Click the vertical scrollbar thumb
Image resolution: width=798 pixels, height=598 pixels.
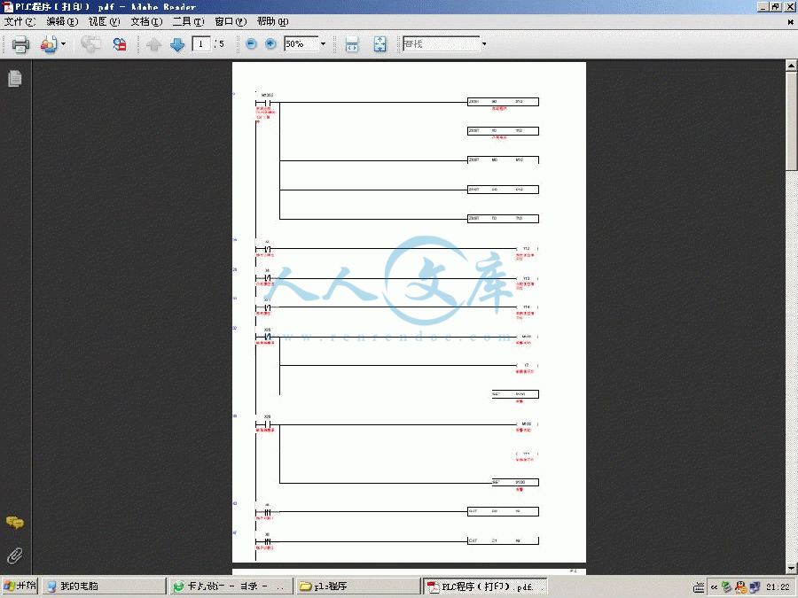(792, 121)
